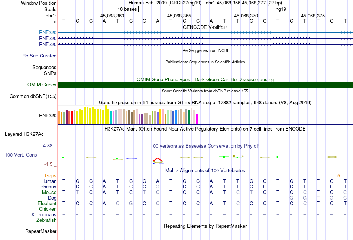Image resolution: width=353 pixels, height=240 pixels.
Task: Click the OMIM Genes side label
Action: point(42,85)
